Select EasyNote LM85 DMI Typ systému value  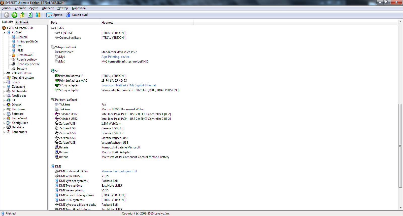click(112, 186)
